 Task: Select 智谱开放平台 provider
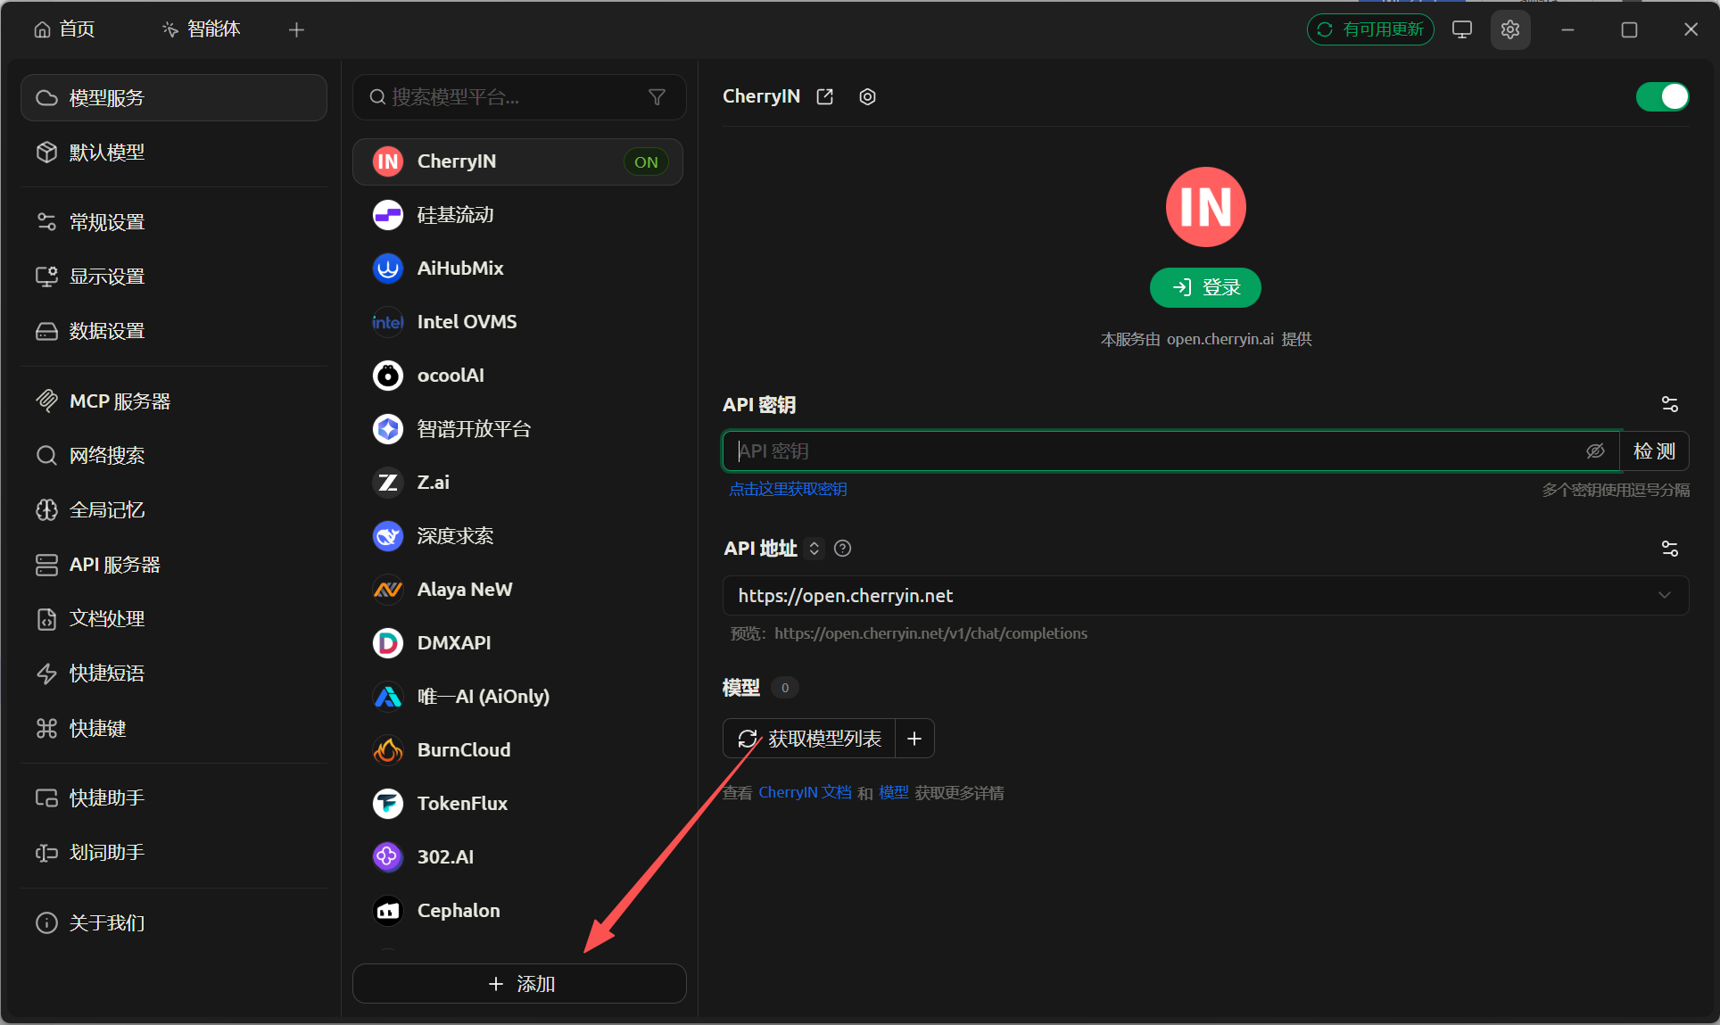click(517, 429)
